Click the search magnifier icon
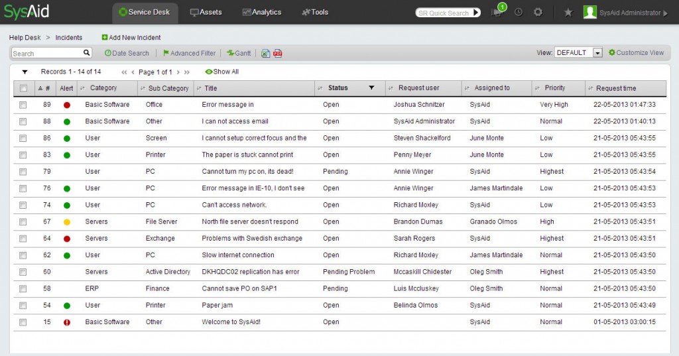Image resolution: width=679 pixels, height=356 pixels. 87,53
